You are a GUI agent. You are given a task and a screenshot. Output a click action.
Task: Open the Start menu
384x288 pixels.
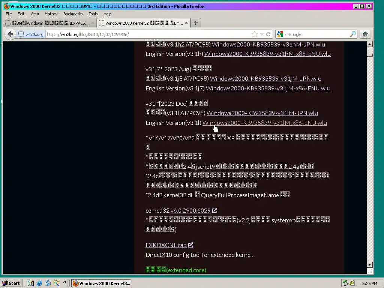point(11,283)
